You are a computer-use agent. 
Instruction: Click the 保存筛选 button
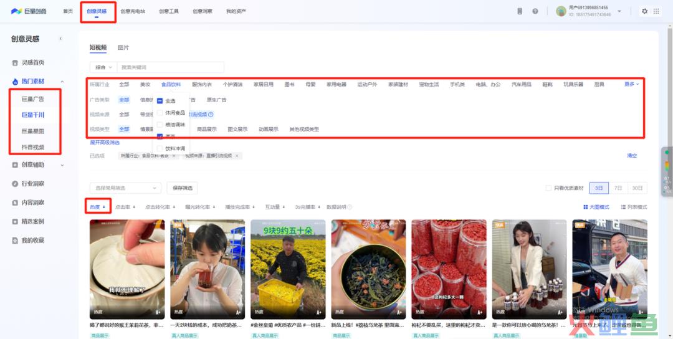[183, 188]
